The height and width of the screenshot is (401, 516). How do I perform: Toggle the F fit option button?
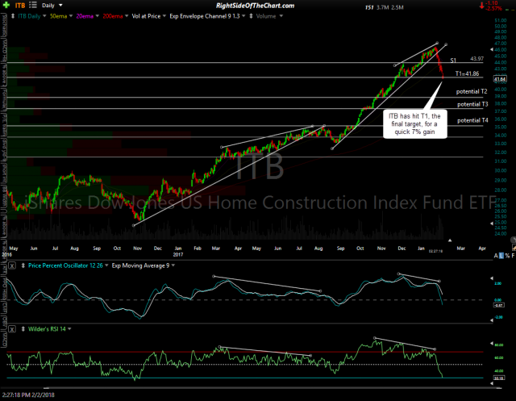(x=513, y=256)
